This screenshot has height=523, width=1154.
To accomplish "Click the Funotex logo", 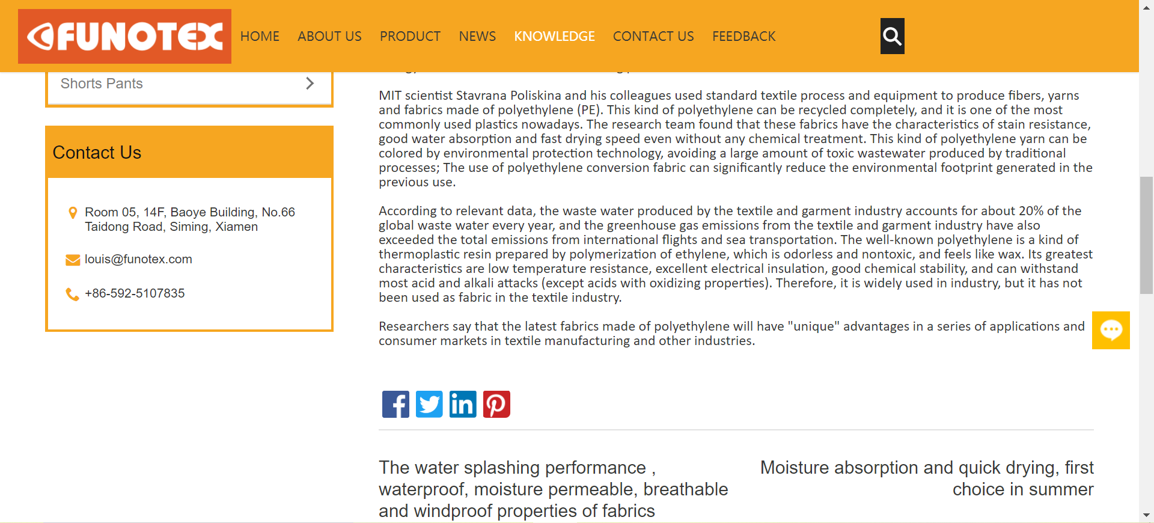I will 124,36.
